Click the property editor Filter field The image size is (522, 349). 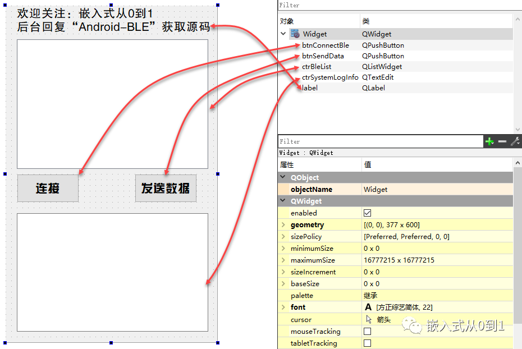click(381, 141)
